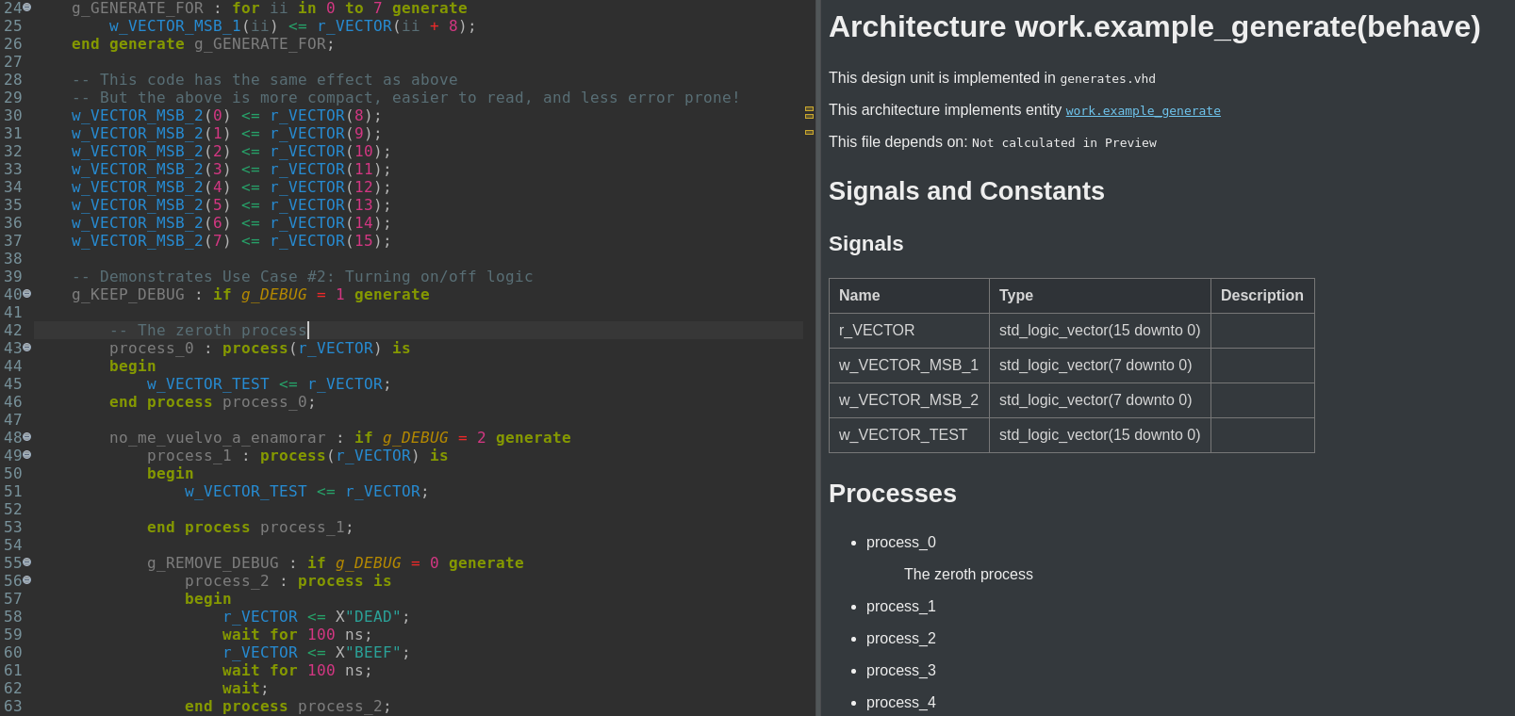Click the Description column header
This screenshot has width=1515, height=716.
point(1262,296)
